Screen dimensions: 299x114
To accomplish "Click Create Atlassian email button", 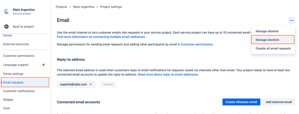I will click(241, 102).
